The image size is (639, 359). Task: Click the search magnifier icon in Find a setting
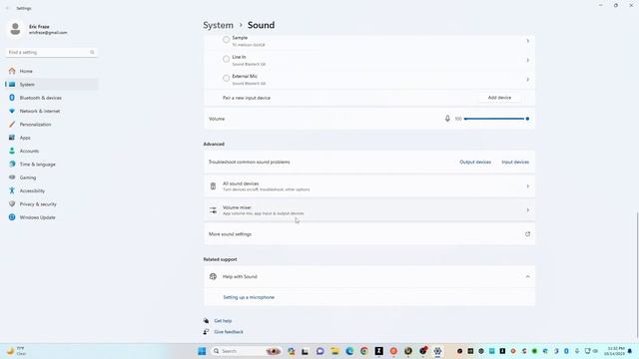[92, 52]
